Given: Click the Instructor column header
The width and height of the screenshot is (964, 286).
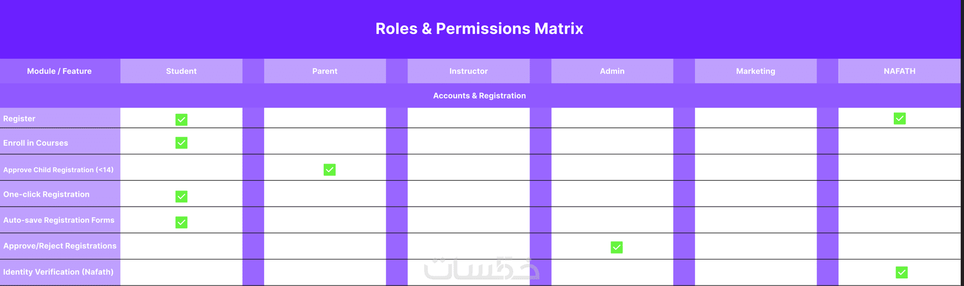Looking at the screenshot, I should (x=468, y=71).
